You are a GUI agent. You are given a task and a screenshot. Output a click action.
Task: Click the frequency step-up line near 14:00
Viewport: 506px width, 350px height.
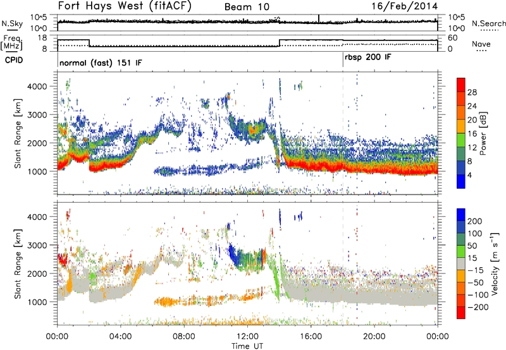pyautogui.click(x=280, y=43)
